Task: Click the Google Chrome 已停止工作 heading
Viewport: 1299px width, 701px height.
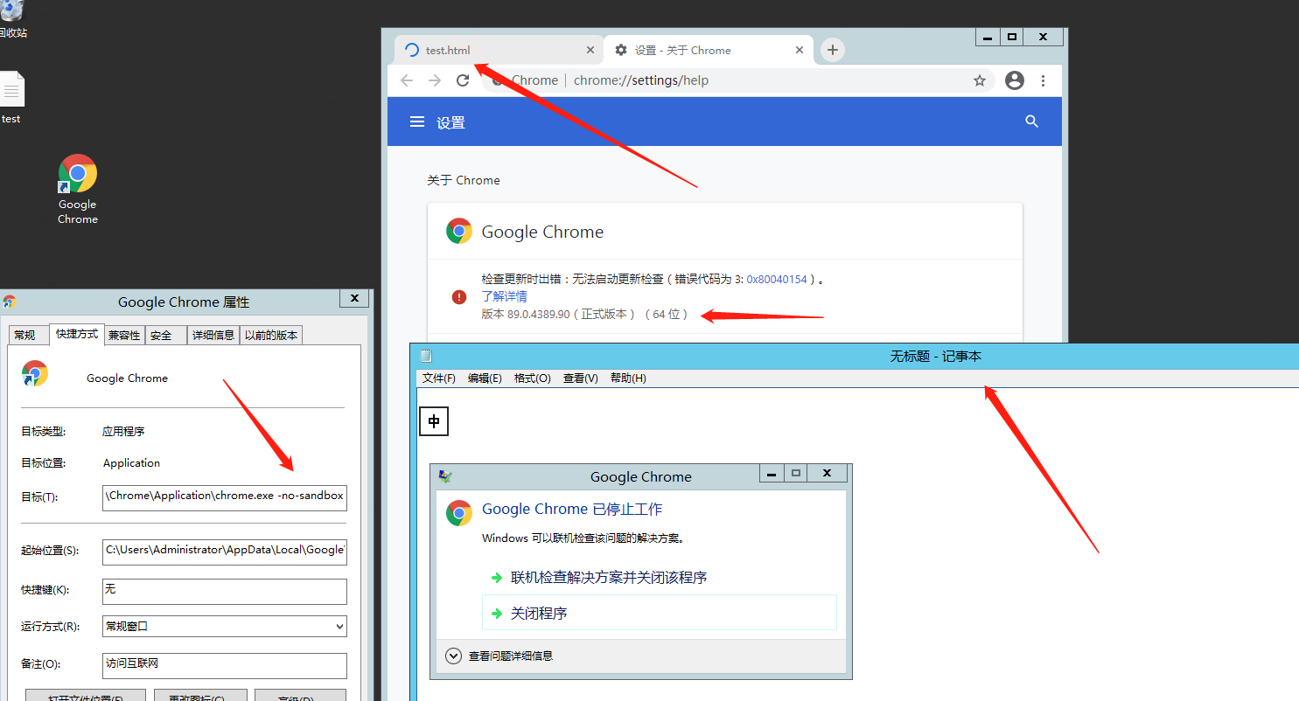Action: coord(572,510)
